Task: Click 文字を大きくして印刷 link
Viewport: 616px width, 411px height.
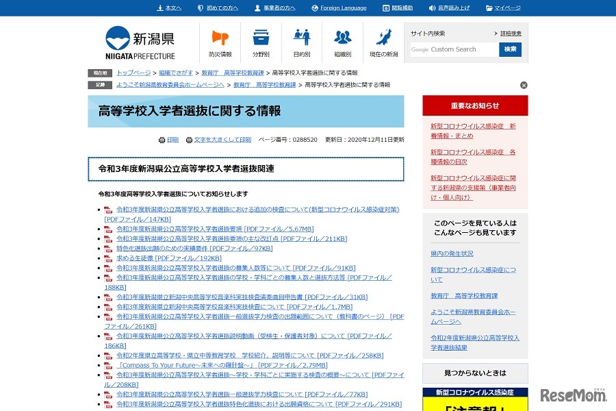Action: [222, 140]
